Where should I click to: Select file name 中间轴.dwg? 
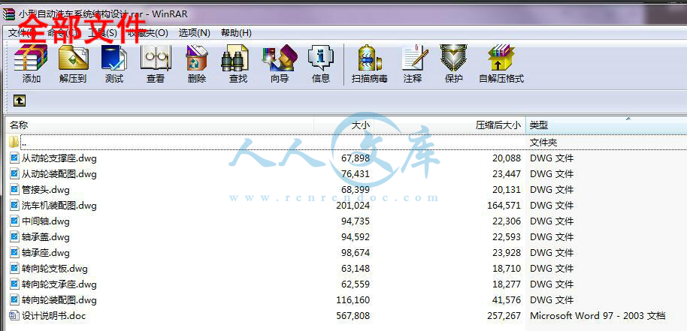click(46, 221)
